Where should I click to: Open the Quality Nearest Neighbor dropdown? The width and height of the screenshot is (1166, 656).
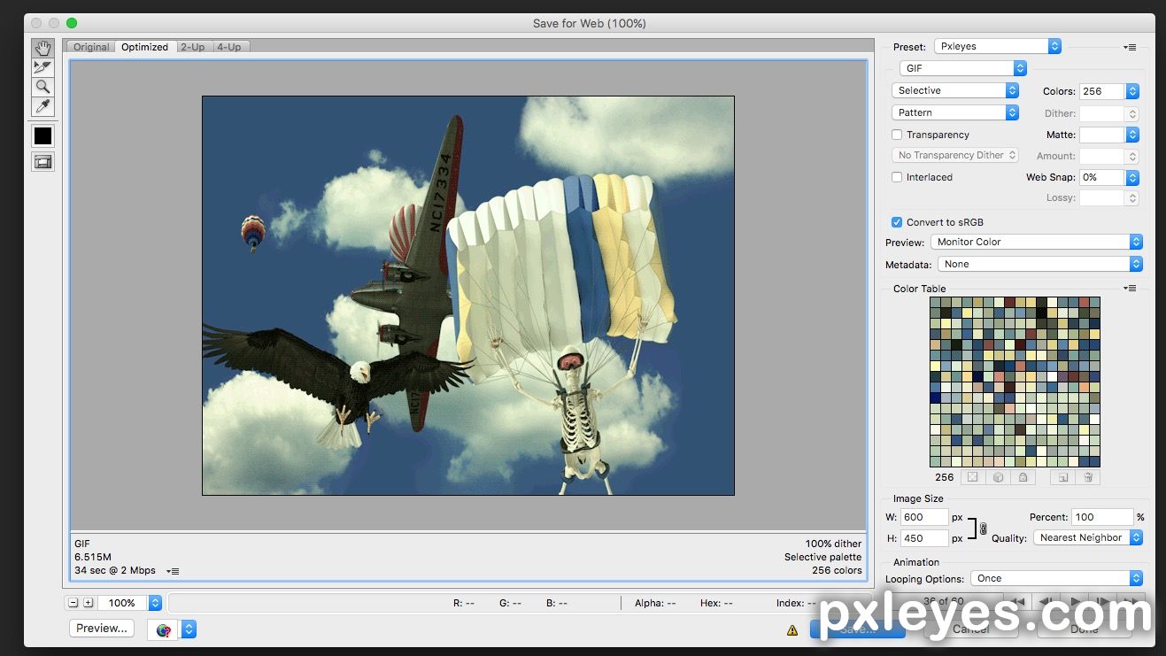tap(1088, 537)
